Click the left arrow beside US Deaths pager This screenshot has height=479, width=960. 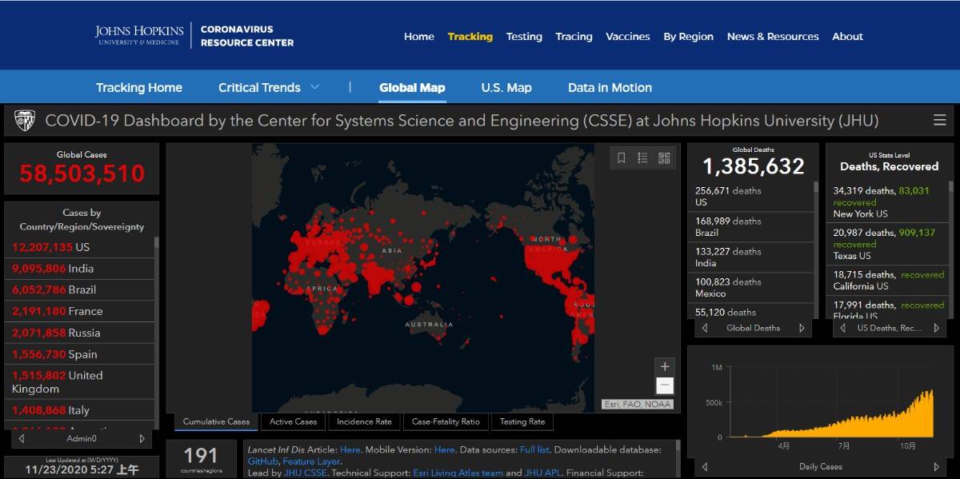[x=842, y=328]
